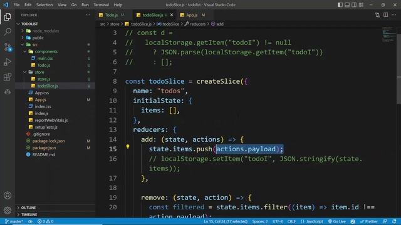
Task: Open App.css in explorer
Action: 42,93
